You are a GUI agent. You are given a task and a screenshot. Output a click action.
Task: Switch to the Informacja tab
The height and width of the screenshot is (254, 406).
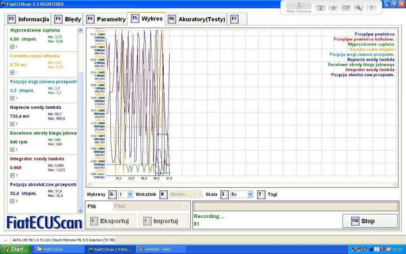click(28, 19)
